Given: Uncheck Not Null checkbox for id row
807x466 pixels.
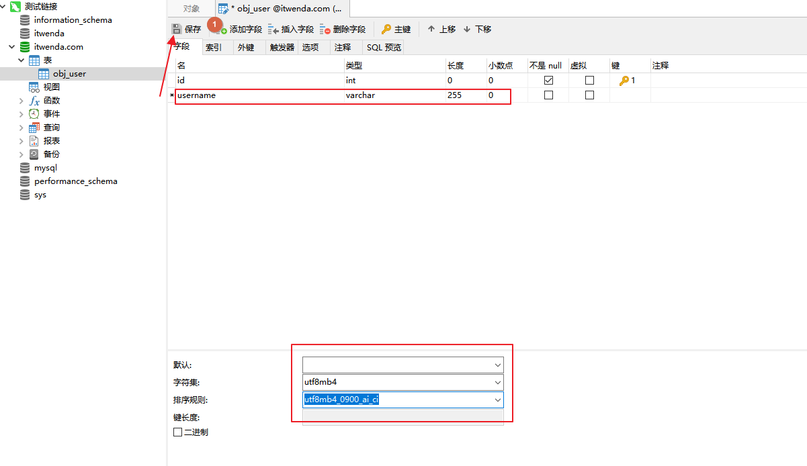Looking at the screenshot, I should coord(548,81).
